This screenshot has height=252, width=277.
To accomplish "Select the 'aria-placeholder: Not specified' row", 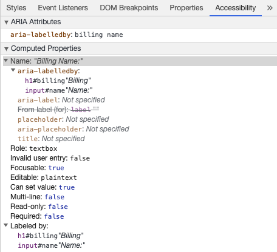I will [74, 129].
